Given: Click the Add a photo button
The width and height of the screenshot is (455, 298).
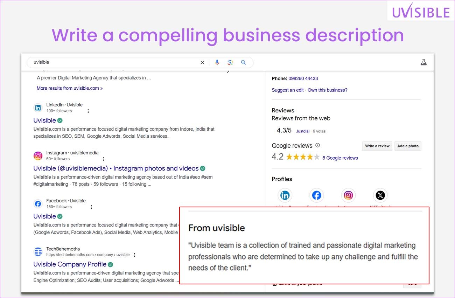Looking at the screenshot, I should pos(408,146).
